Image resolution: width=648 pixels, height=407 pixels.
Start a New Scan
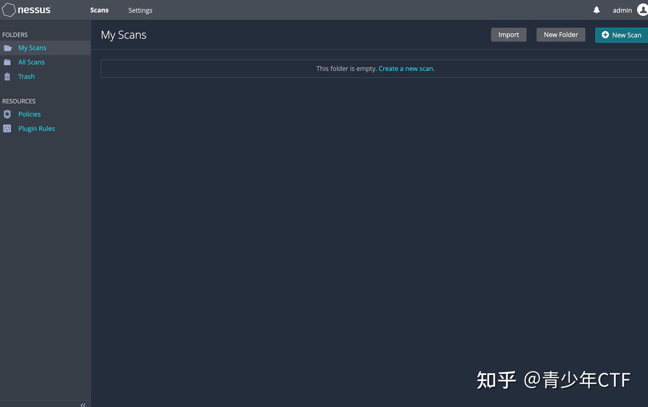pyautogui.click(x=626, y=35)
